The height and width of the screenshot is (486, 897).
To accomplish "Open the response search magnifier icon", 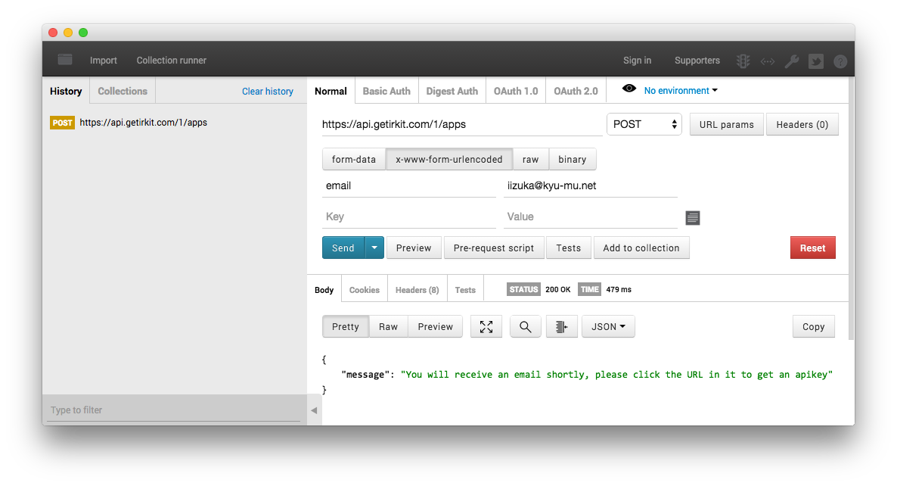I will (525, 326).
